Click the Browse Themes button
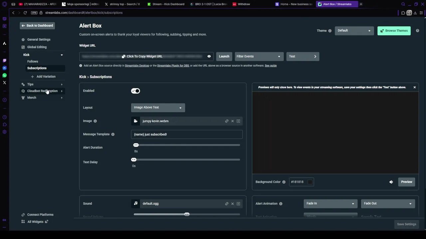Viewport: 426px width, 239px height. point(394,31)
